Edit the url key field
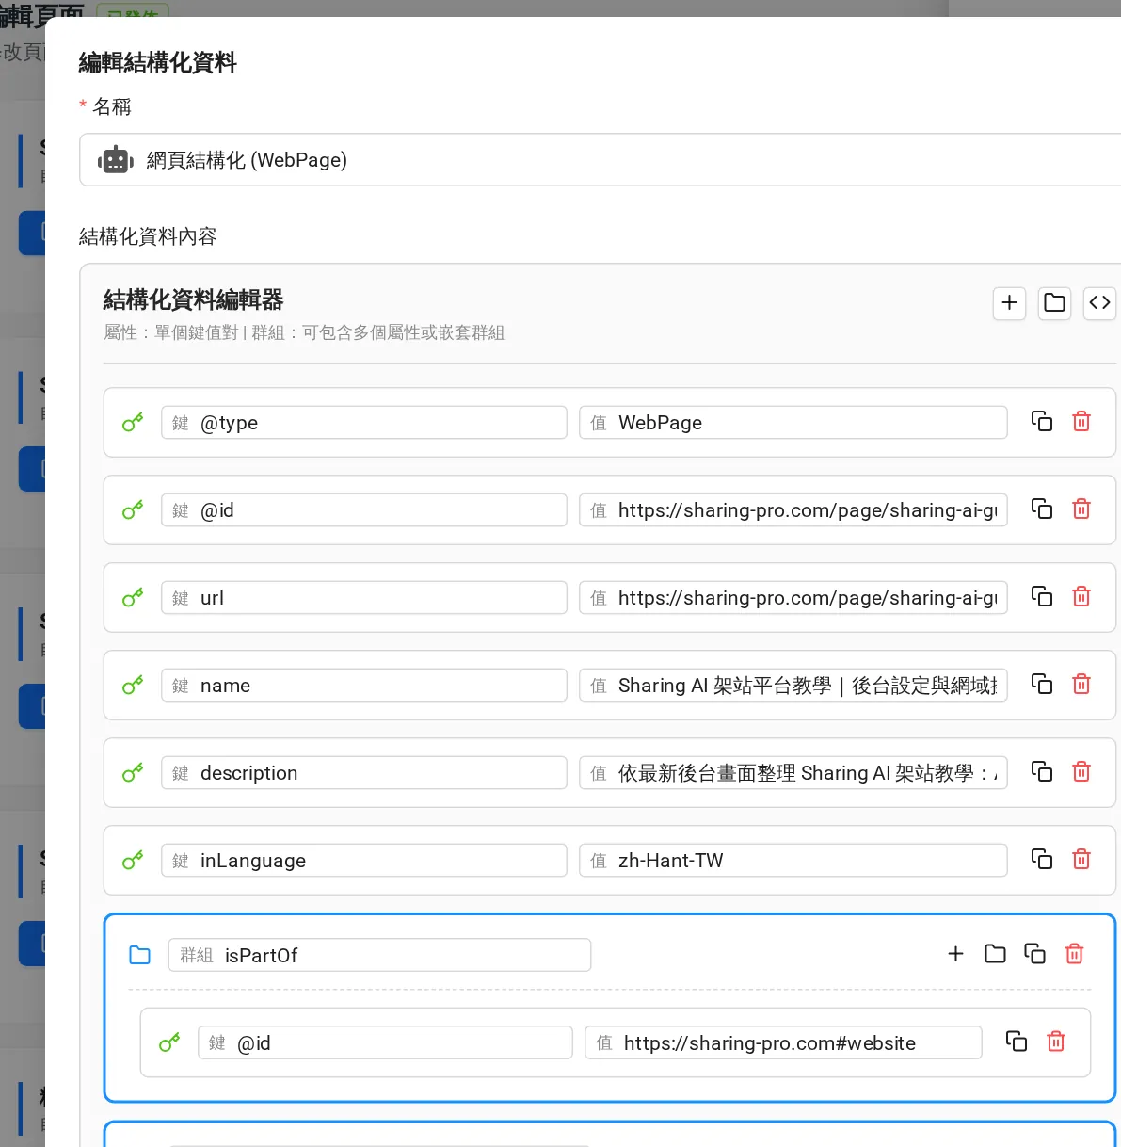The height and width of the screenshot is (1147, 1121). click(x=364, y=598)
